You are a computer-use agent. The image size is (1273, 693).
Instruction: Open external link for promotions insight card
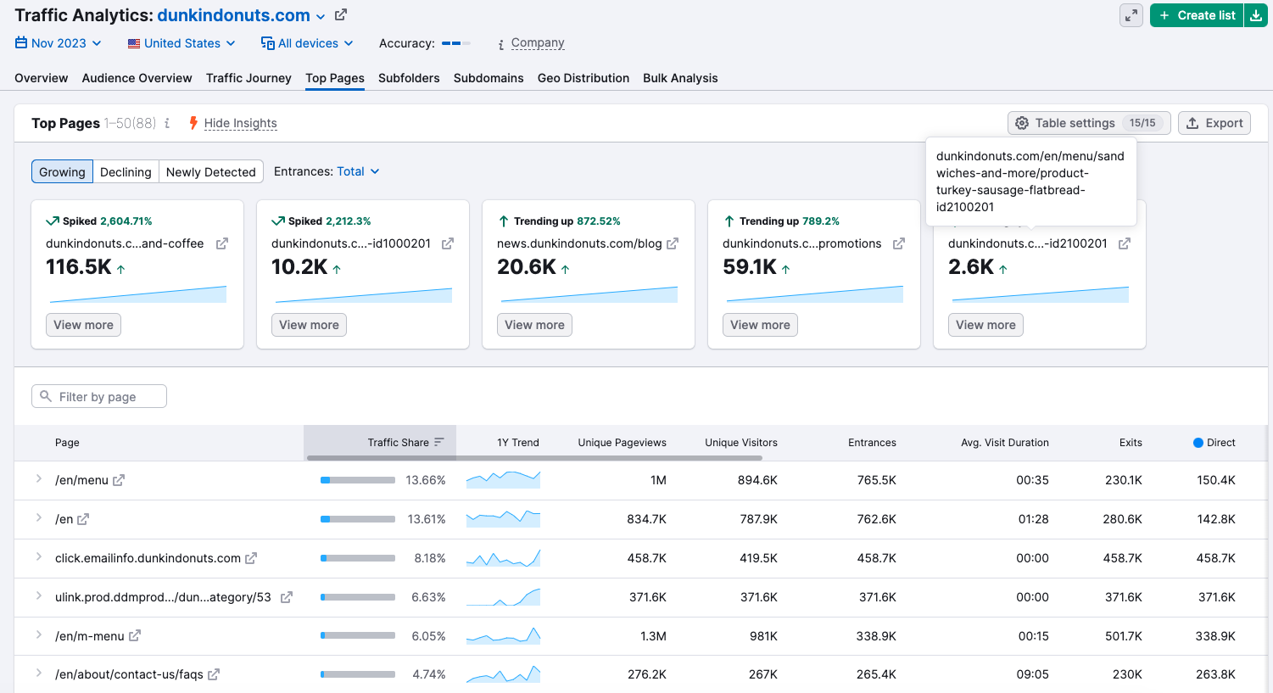tap(899, 243)
